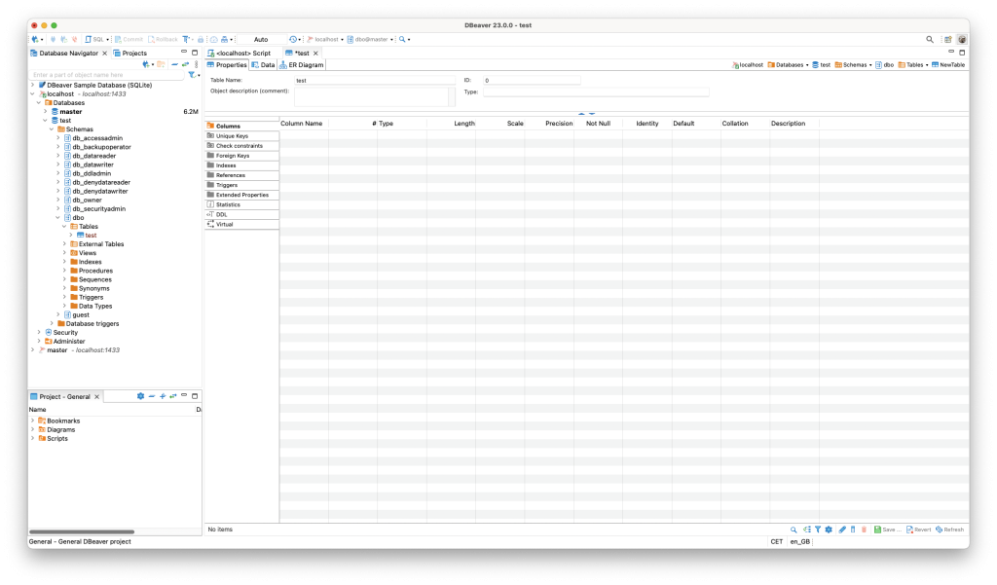Expand DBeaver Sample Database (SQLite) node

pyautogui.click(x=32, y=86)
